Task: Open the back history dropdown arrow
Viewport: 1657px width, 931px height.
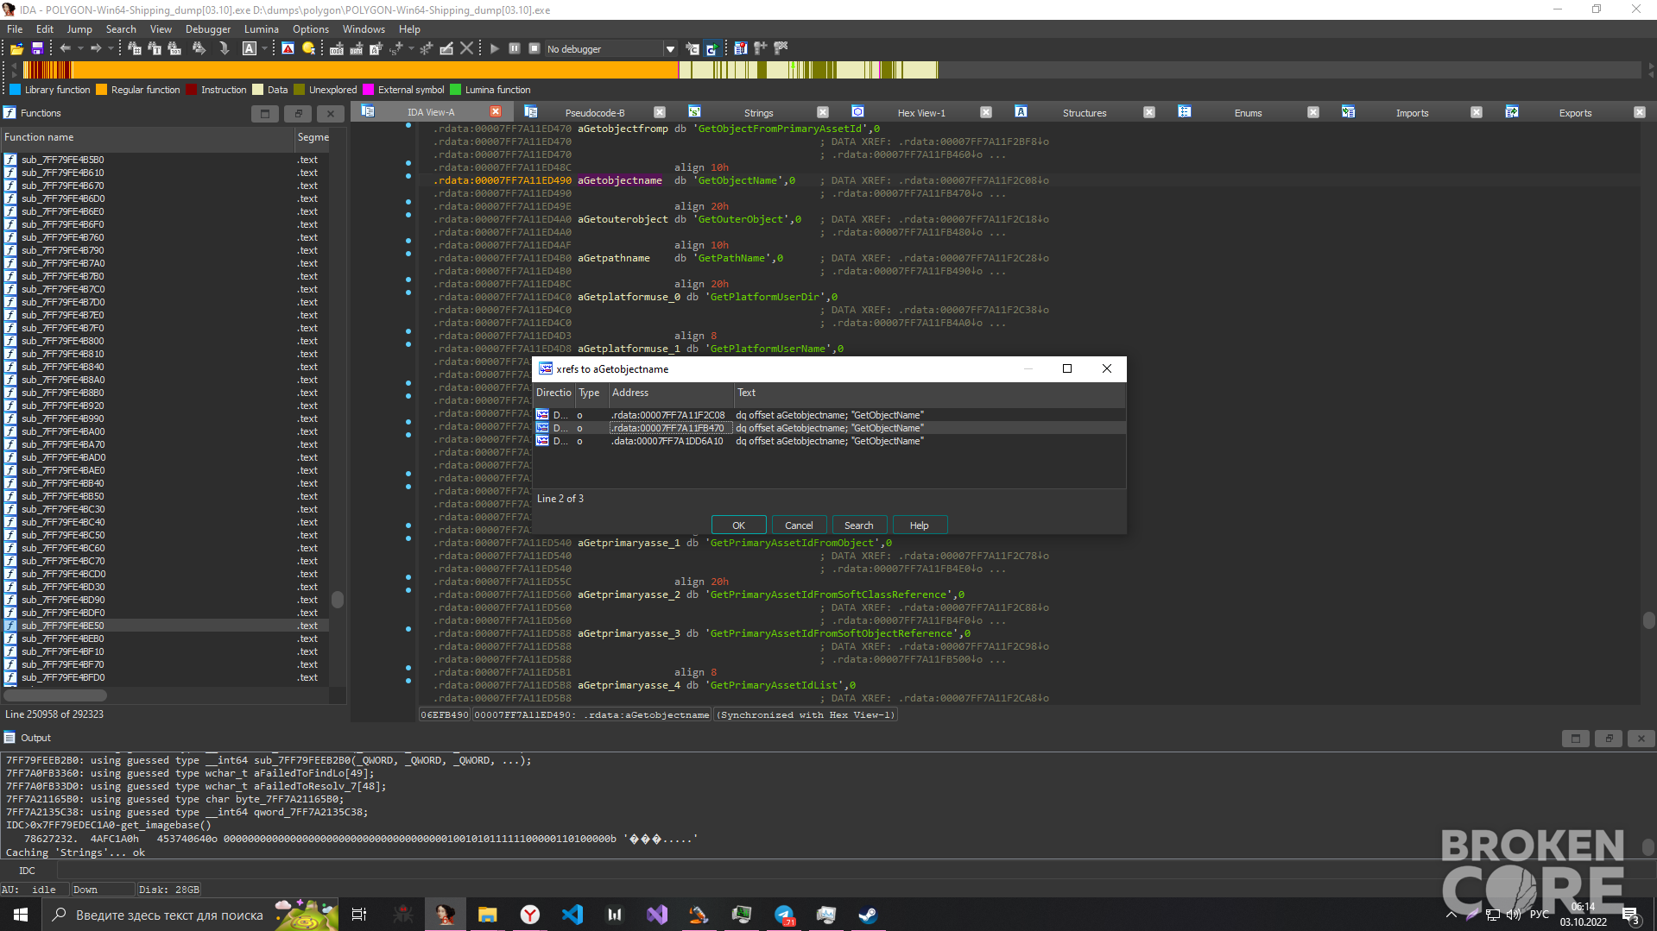Action: (x=80, y=49)
